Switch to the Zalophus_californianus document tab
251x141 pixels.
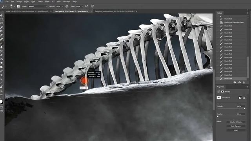[115, 11]
